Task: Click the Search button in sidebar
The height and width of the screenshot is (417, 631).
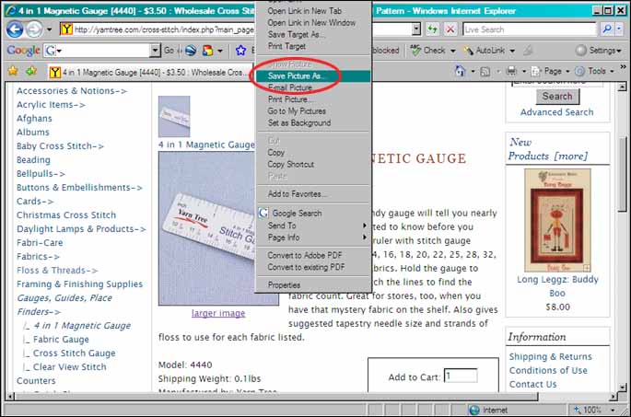Action: coord(557,96)
